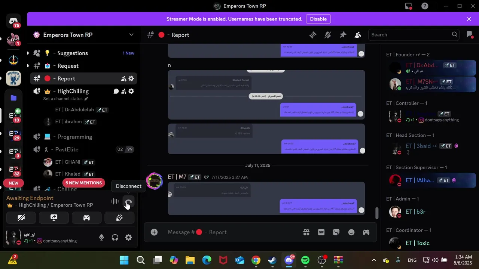Turn on camera in voice panel
The width and height of the screenshot is (479, 269).
(21, 218)
